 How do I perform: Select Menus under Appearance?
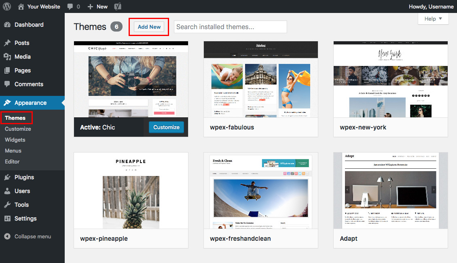[13, 151]
